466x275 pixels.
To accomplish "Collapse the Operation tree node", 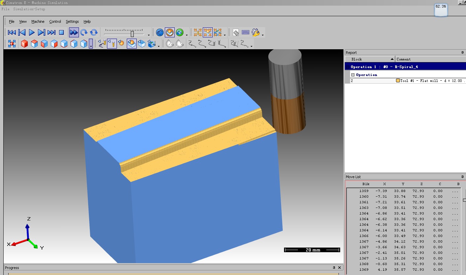I will pyautogui.click(x=353, y=75).
